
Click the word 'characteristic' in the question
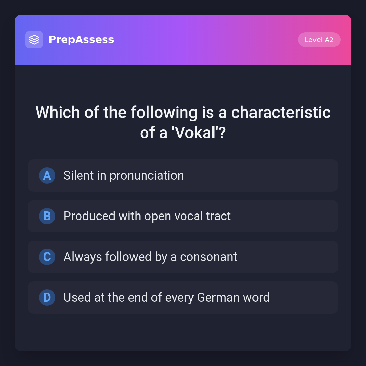point(281,113)
